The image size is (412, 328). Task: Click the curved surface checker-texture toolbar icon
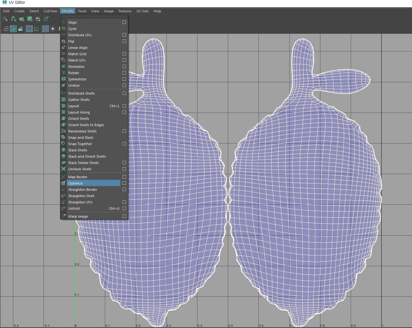[x=21, y=19]
